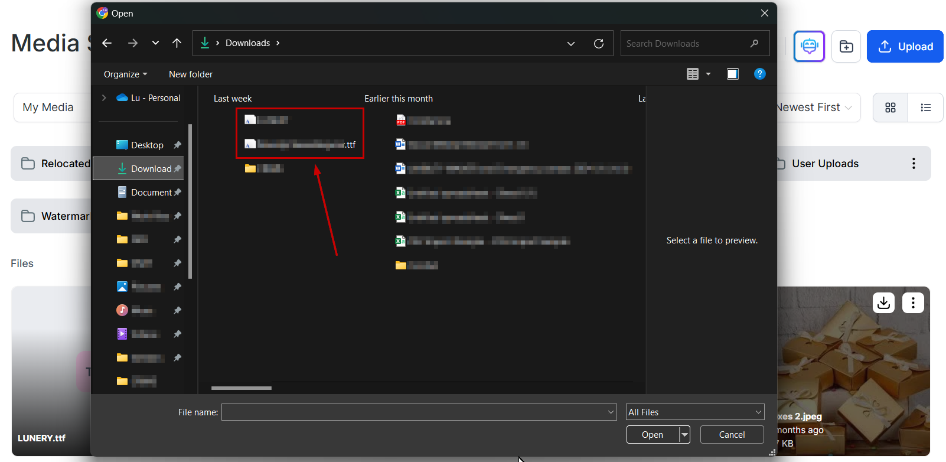
Task: Expand the chevron after Downloads breadcrumb
Action: click(x=278, y=43)
